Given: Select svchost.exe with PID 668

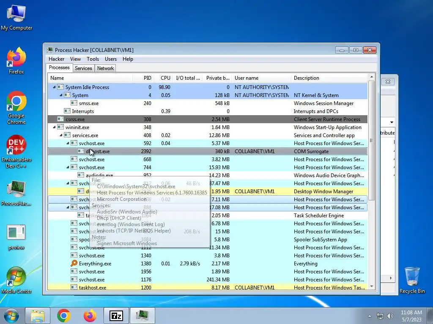Looking at the screenshot, I should point(208,159).
